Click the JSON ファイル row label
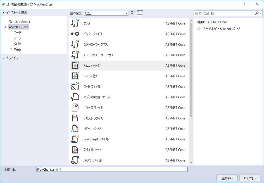This screenshot has width=264, height=183. pyautogui.click(x=93, y=160)
